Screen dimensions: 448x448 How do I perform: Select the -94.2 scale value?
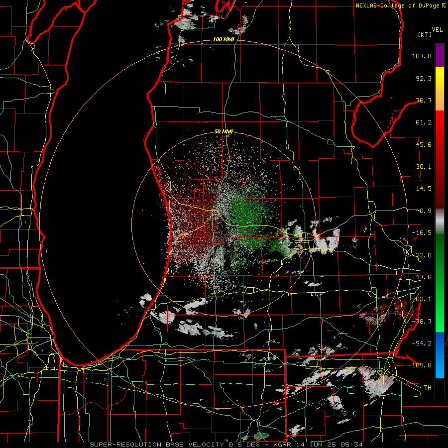pyautogui.click(x=422, y=343)
